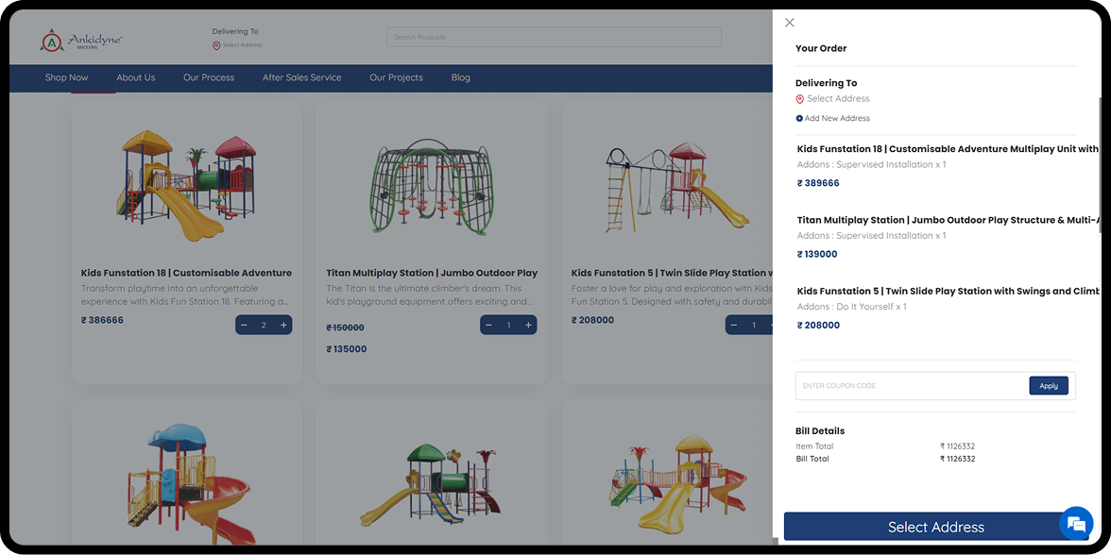Click the Search Products input box
This screenshot has width=1111, height=555.
[x=554, y=38]
